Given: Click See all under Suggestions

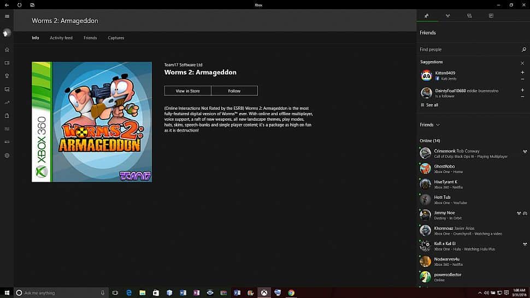Looking at the screenshot, I should pos(432,105).
